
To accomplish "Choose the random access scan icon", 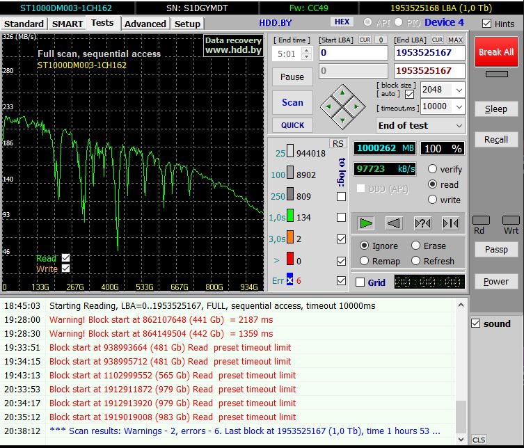I will (x=422, y=223).
